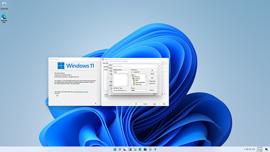
Task: Open Microsoft Store from taskbar
Action: coord(145,149)
